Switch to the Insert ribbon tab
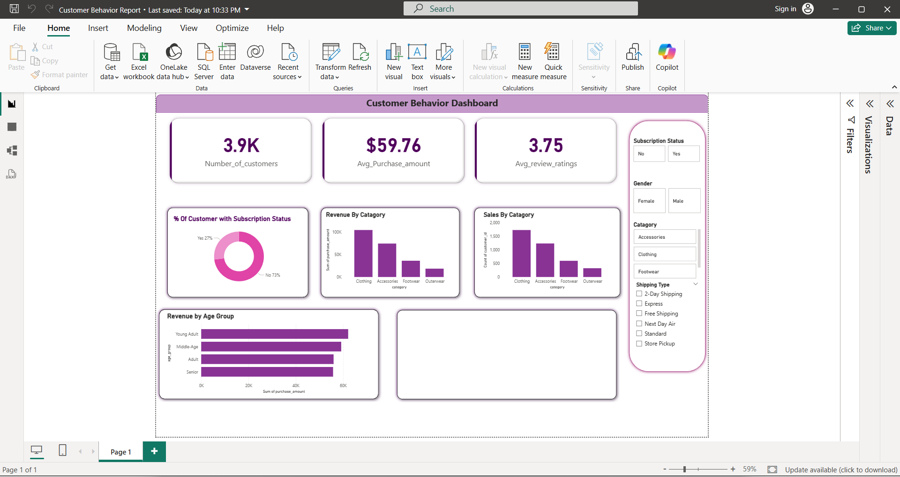Image resolution: width=900 pixels, height=477 pixels. pyautogui.click(x=98, y=28)
